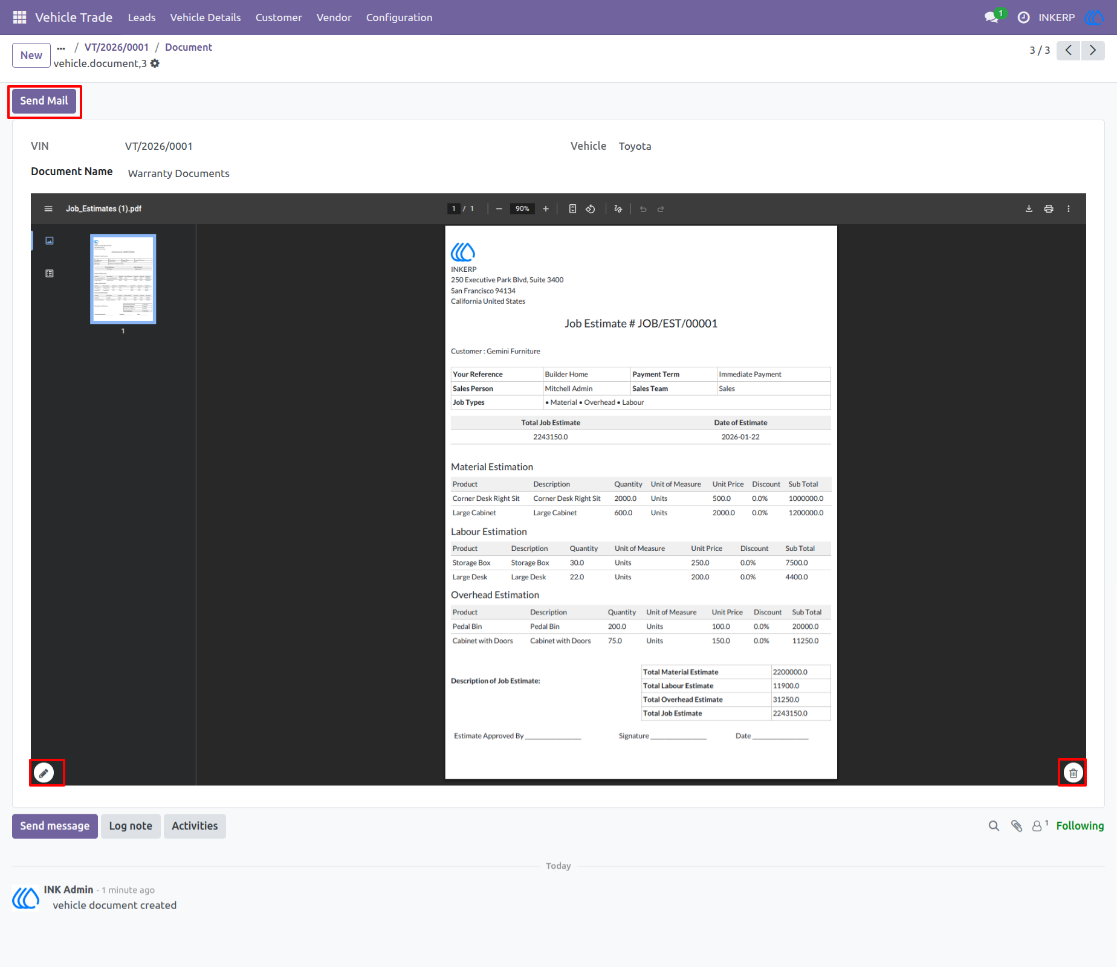Toggle the PDF sidebar hamburger menu
Image resolution: width=1117 pixels, height=969 pixels.
click(48, 209)
